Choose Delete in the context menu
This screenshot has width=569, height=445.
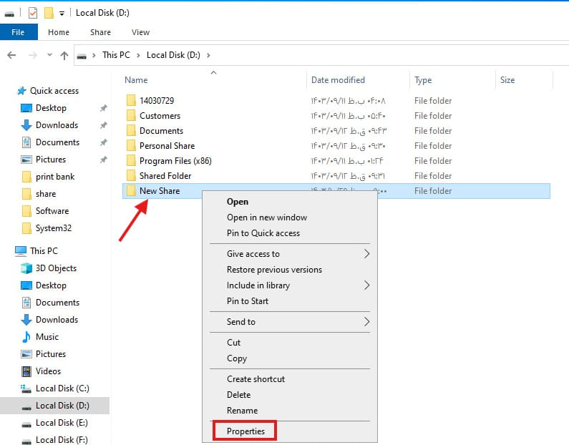pyautogui.click(x=239, y=395)
